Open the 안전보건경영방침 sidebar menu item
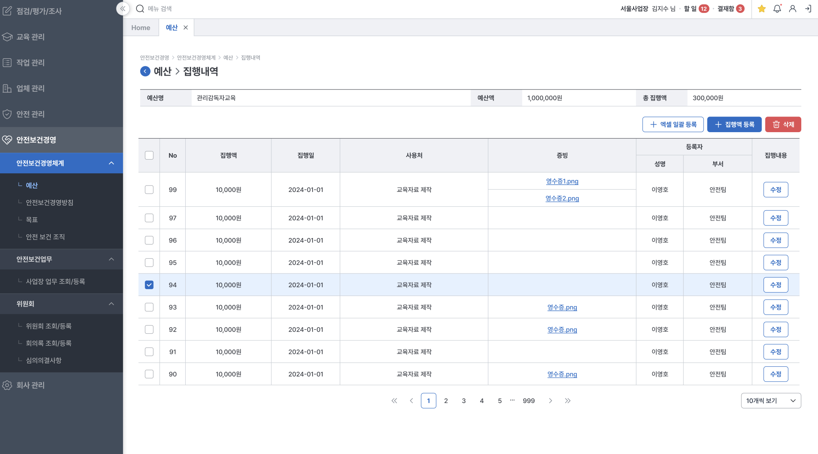The width and height of the screenshot is (818, 454). click(x=50, y=203)
